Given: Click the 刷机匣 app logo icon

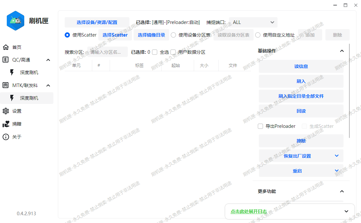Looking at the screenshot, I should (15, 20).
